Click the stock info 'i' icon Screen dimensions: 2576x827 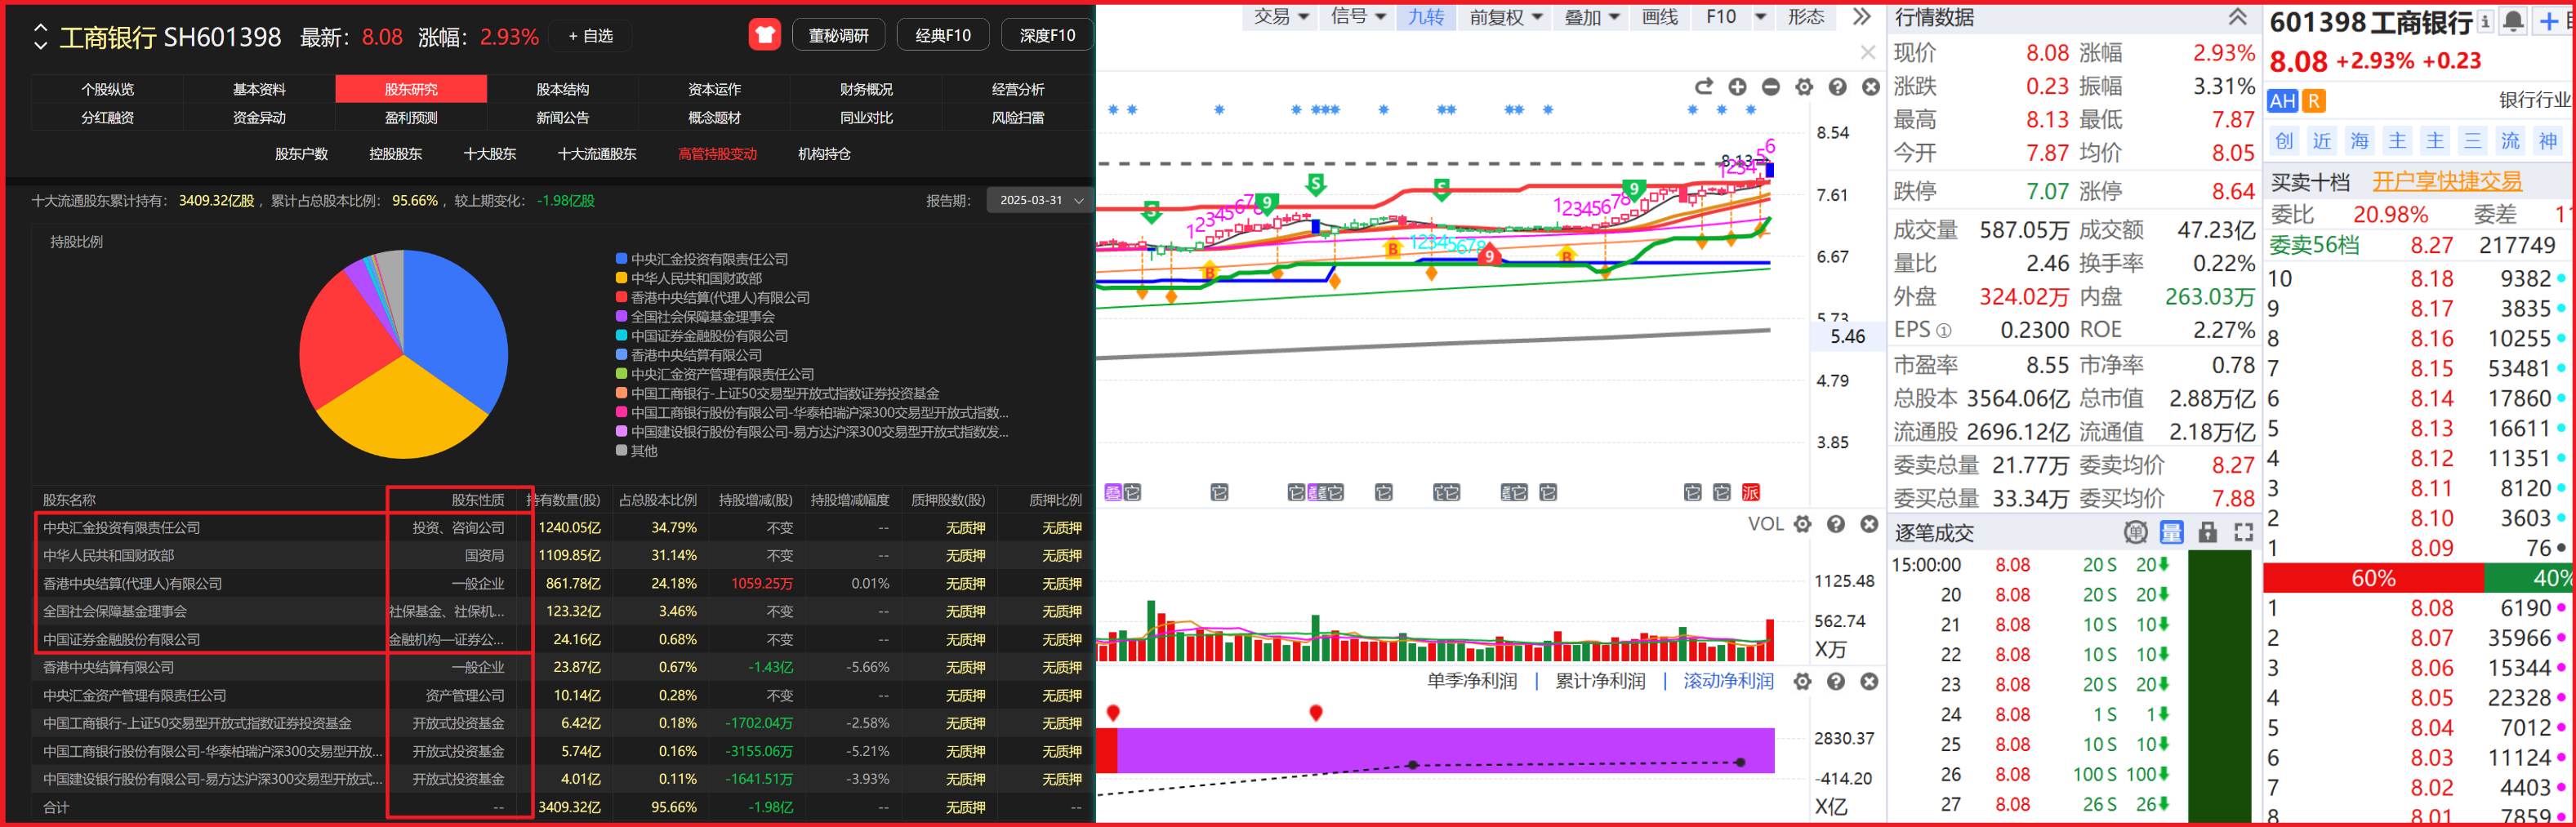[x=2485, y=21]
